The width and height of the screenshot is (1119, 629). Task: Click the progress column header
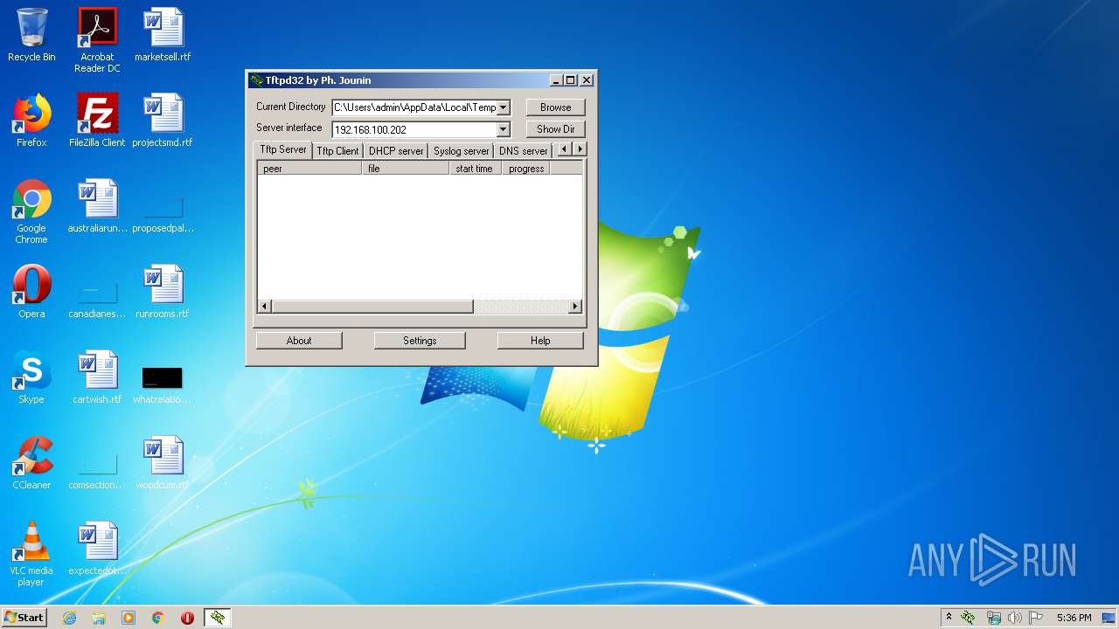tap(525, 169)
